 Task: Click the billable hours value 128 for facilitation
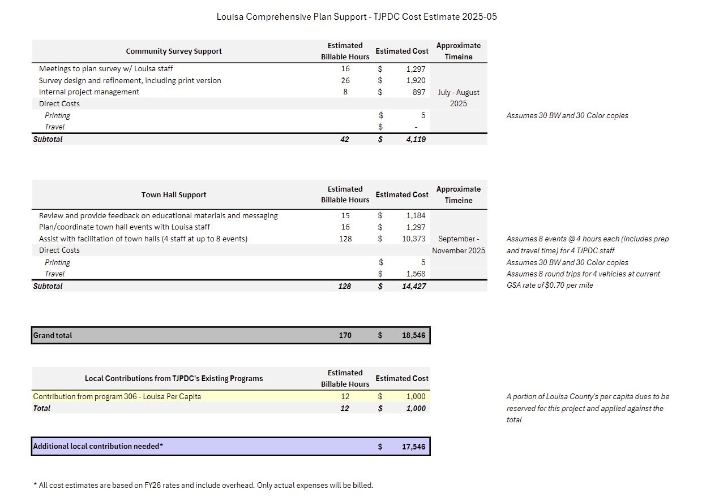coord(345,239)
